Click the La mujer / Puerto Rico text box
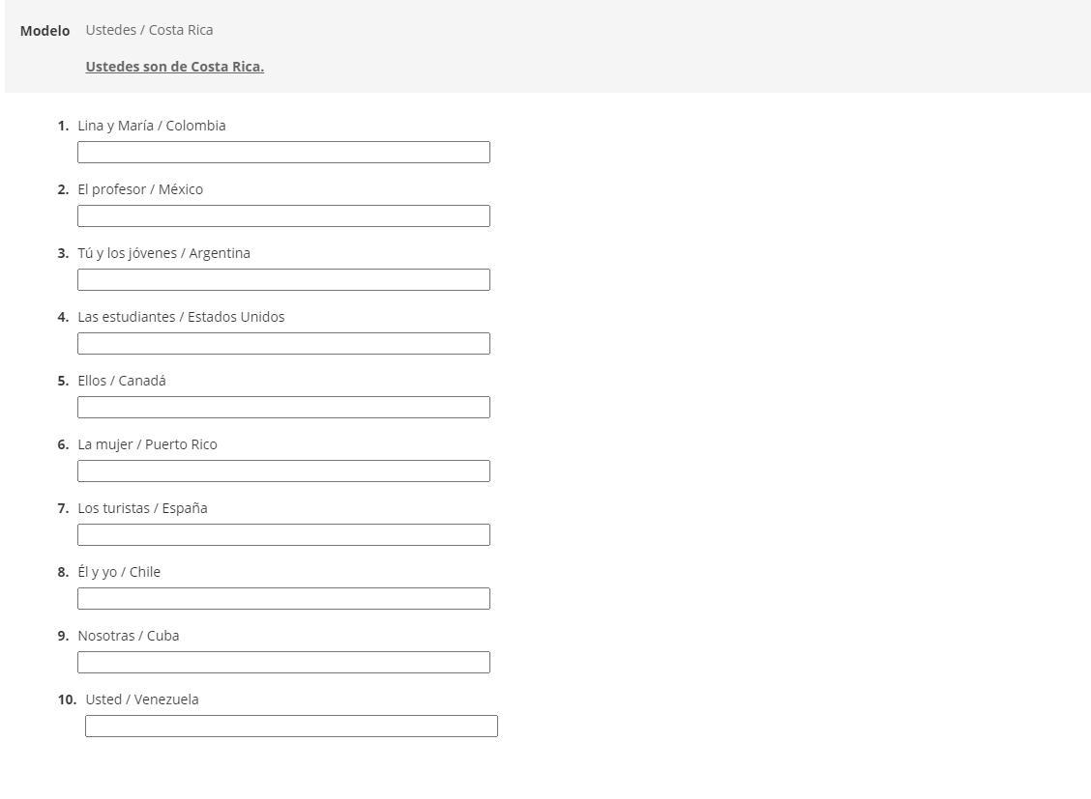 283,471
